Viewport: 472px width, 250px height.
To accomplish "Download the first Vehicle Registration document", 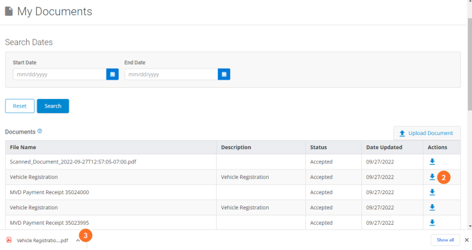I will 432,177.
